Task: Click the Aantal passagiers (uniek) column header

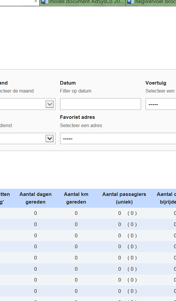Action: [124, 198]
